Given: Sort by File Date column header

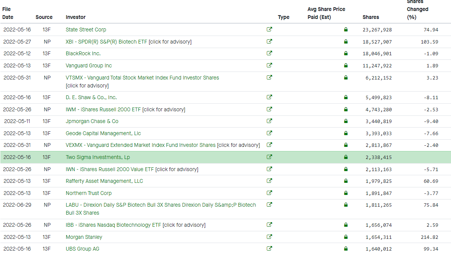Looking at the screenshot, I should point(8,13).
